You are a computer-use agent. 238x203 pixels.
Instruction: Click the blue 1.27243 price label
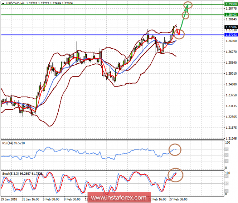point(230,35)
